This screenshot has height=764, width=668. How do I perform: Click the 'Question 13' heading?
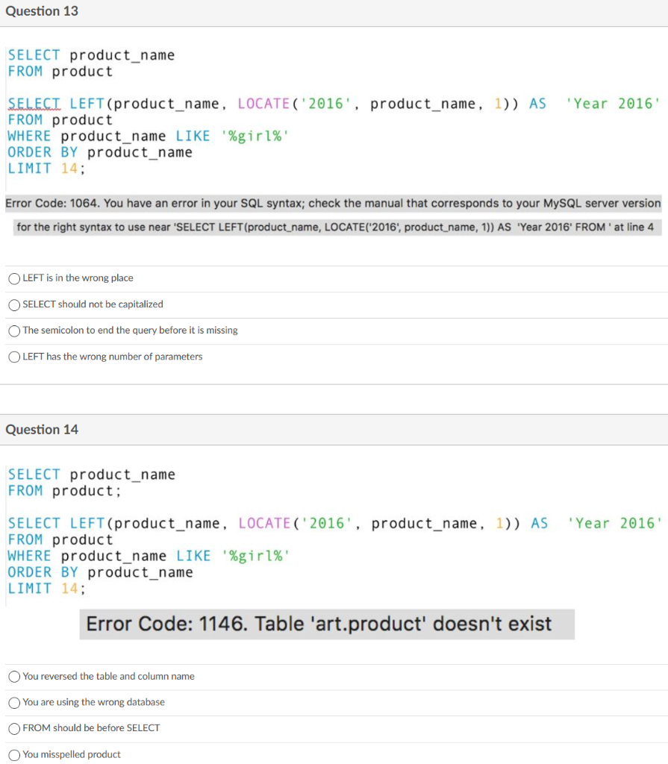point(42,11)
